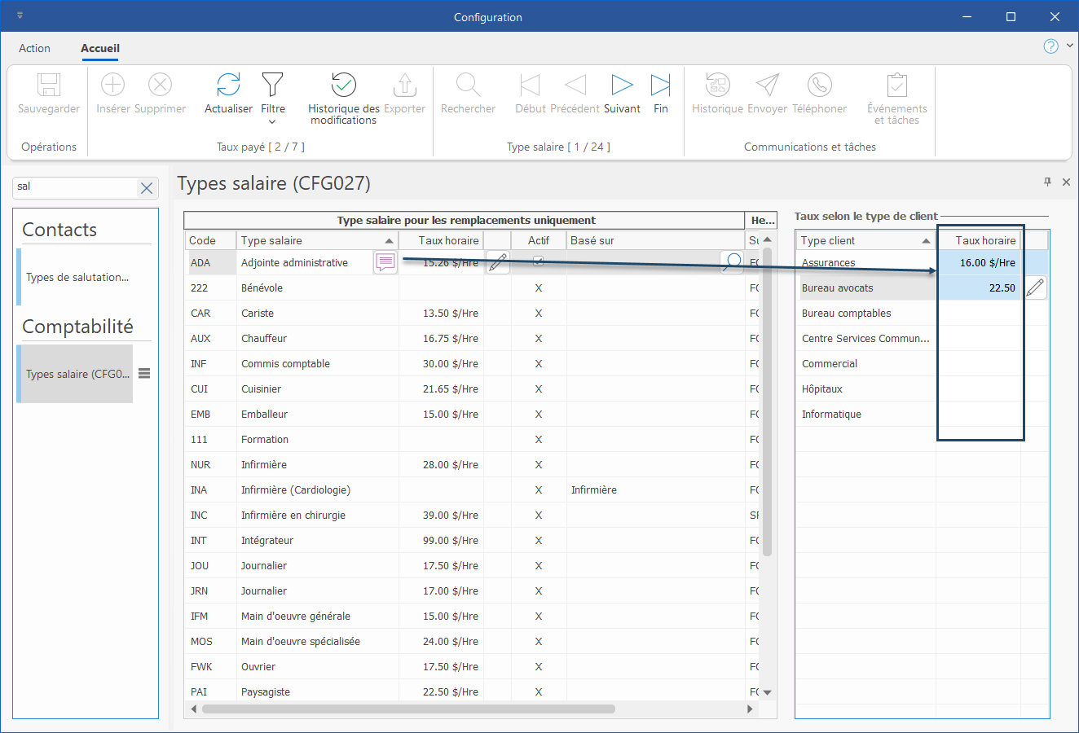Image resolution: width=1079 pixels, height=733 pixels.
Task: Expand the Filtre dropdown arrow
Action: click(272, 122)
